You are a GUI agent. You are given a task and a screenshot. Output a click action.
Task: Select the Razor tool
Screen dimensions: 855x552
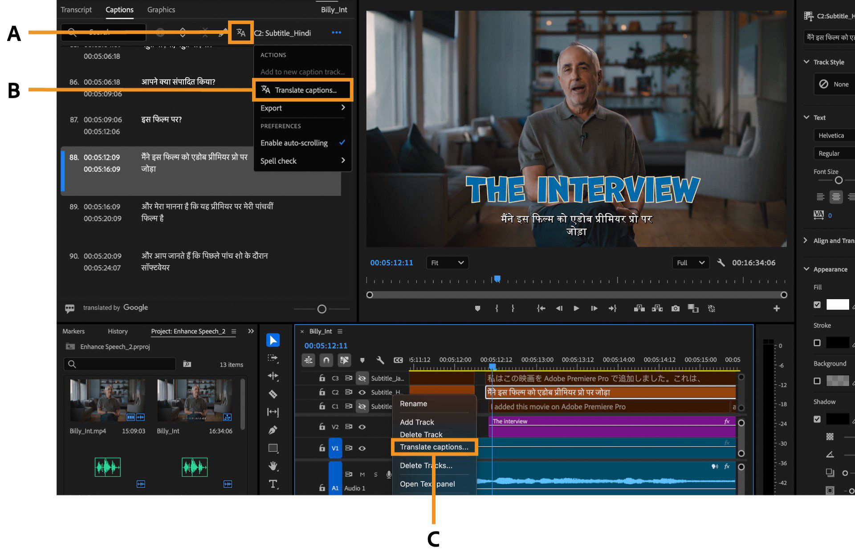pyautogui.click(x=273, y=394)
